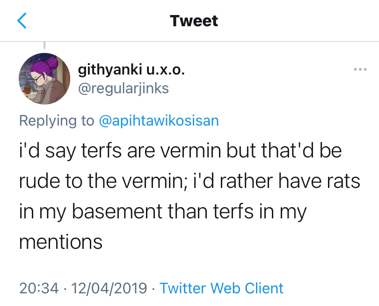Open the tweet's more options menu
The height and width of the screenshot is (306, 379).
[360, 70]
